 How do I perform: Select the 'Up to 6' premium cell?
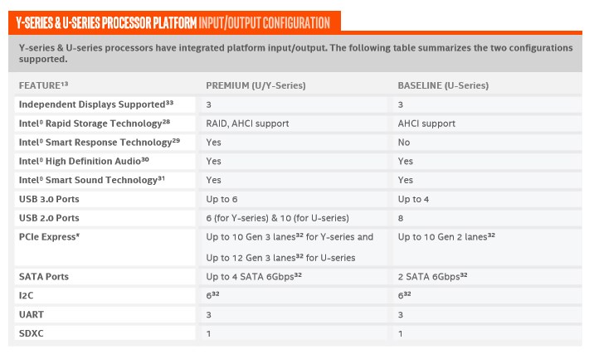pos(222,199)
